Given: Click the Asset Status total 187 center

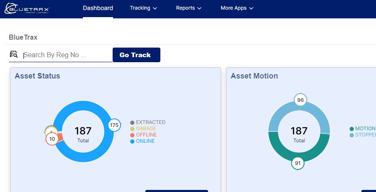Looking at the screenshot, I should click(83, 134).
